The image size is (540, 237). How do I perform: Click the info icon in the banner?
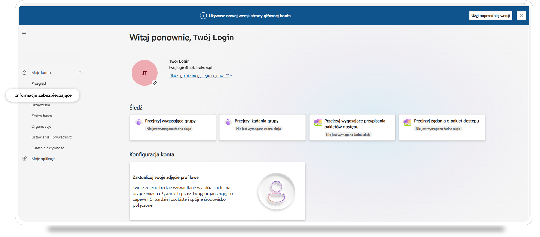pos(203,16)
